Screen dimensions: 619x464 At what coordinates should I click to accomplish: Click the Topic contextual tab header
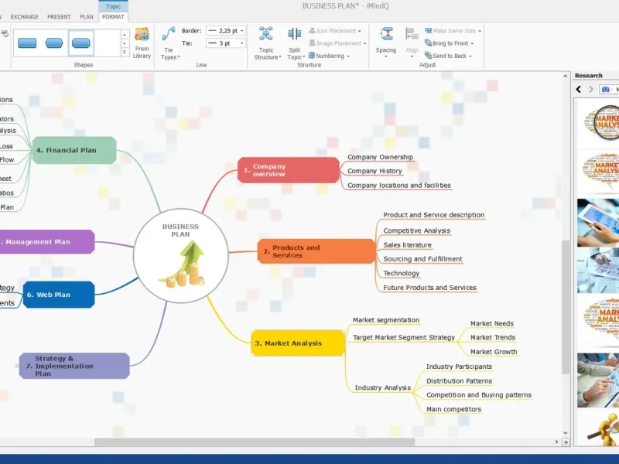[x=113, y=6]
